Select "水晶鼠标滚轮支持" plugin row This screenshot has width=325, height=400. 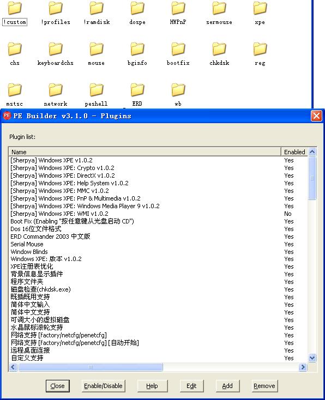click(x=158, y=328)
